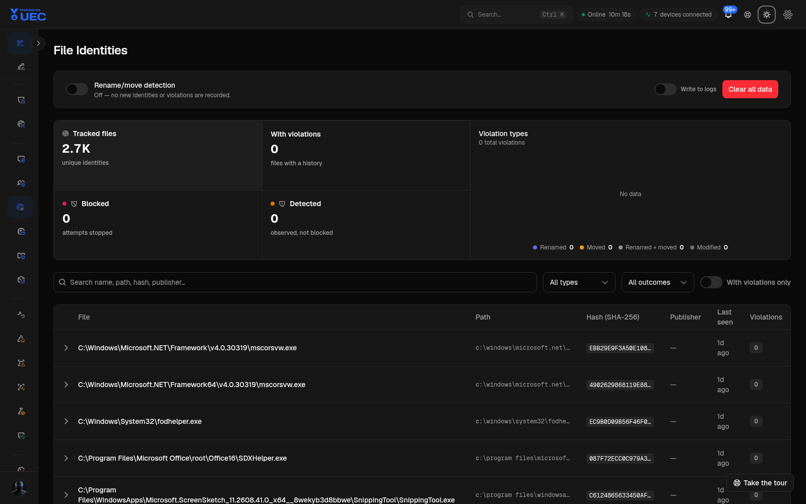The height and width of the screenshot is (504, 806).
Task: Open the All types dropdown
Action: pyautogui.click(x=579, y=282)
